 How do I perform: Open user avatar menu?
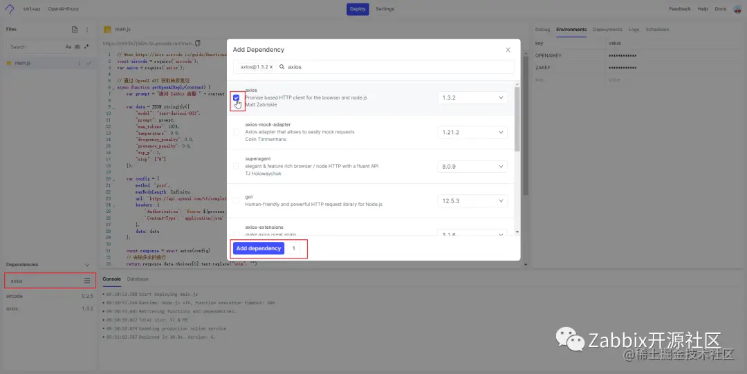click(737, 9)
